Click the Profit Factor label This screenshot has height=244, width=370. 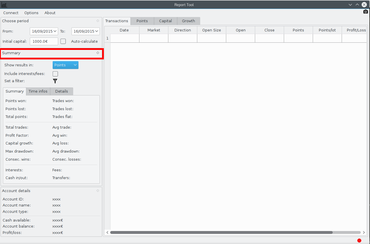pos(17,135)
